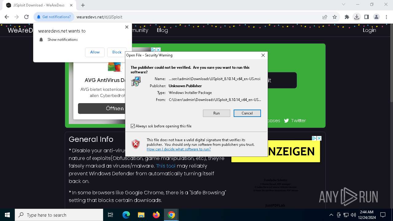The image size is (393, 221).
Task: Switch to Chrome on taskbar
Action: [x=171, y=215]
